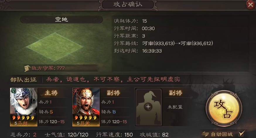Click 吕蒙's star rating row
Screen dimensions: 256x138
pos(86,118)
